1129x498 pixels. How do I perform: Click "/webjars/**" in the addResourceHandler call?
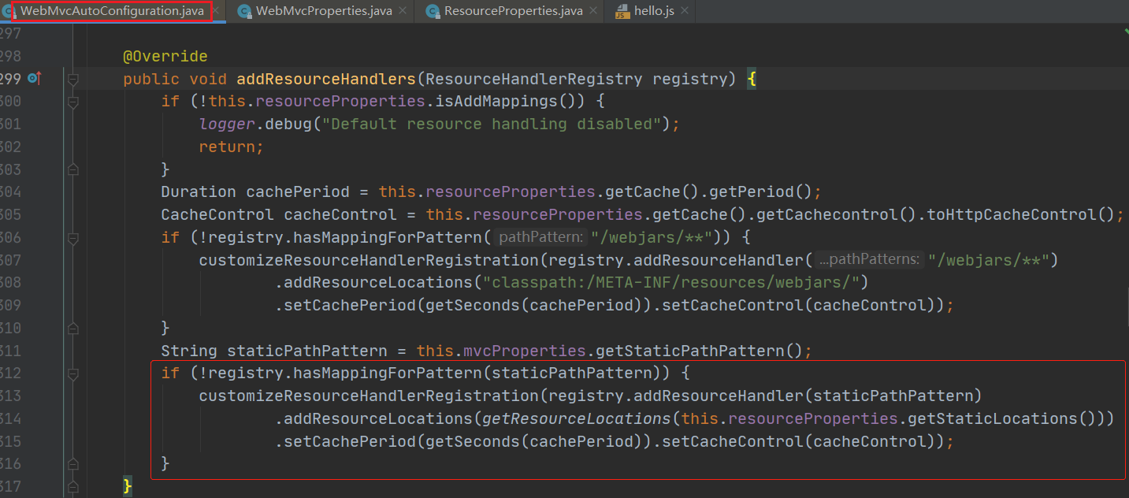coord(988,259)
